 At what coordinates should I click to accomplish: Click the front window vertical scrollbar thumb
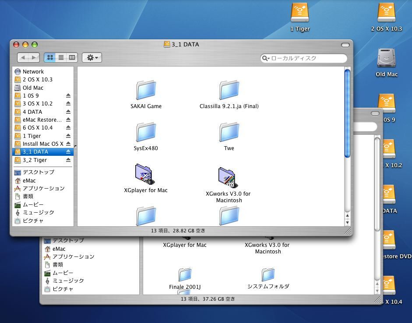347,112
